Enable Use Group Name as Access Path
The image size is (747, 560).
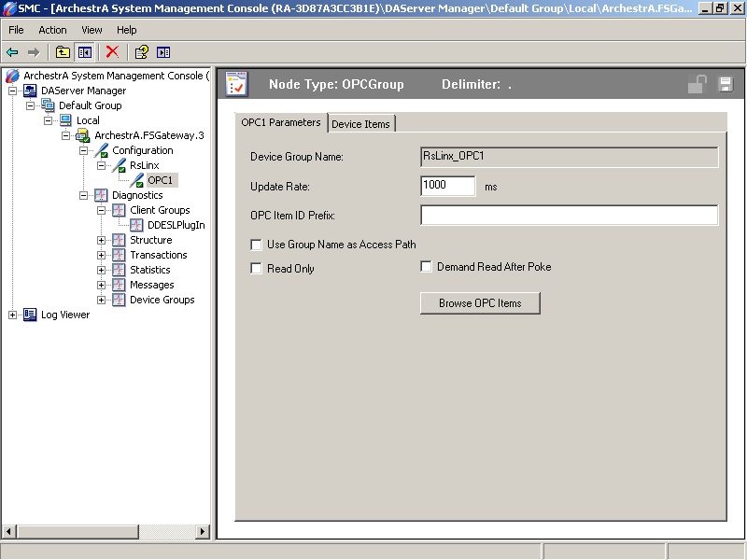(257, 245)
